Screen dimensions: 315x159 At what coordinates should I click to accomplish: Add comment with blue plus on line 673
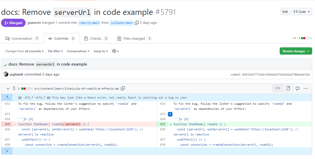click(x=170, y=114)
